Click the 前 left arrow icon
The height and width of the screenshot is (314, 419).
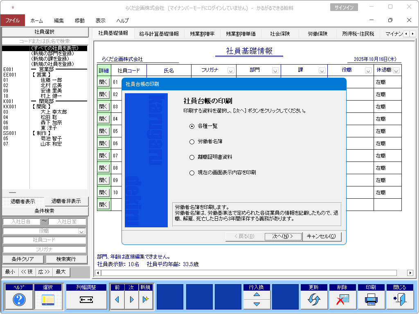click(117, 300)
